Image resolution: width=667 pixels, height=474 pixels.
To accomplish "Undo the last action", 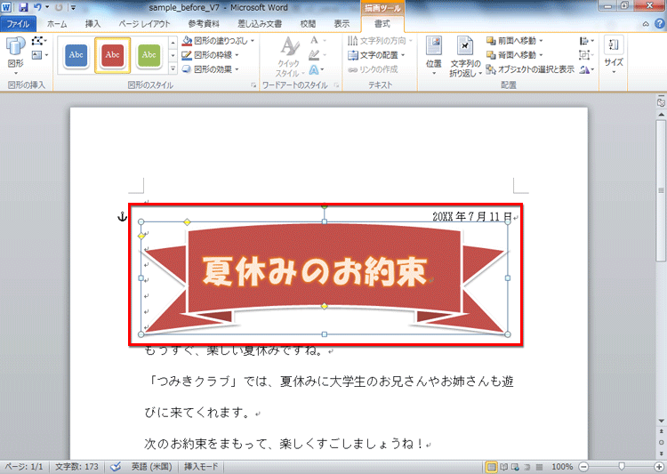I will (x=37, y=7).
